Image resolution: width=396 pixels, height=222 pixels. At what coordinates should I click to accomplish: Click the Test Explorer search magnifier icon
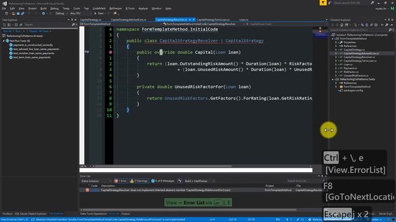point(74,25)
